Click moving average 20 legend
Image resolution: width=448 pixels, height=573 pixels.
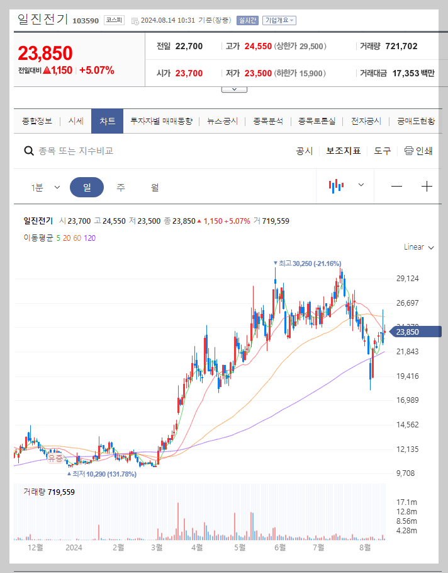pos(67,238)
